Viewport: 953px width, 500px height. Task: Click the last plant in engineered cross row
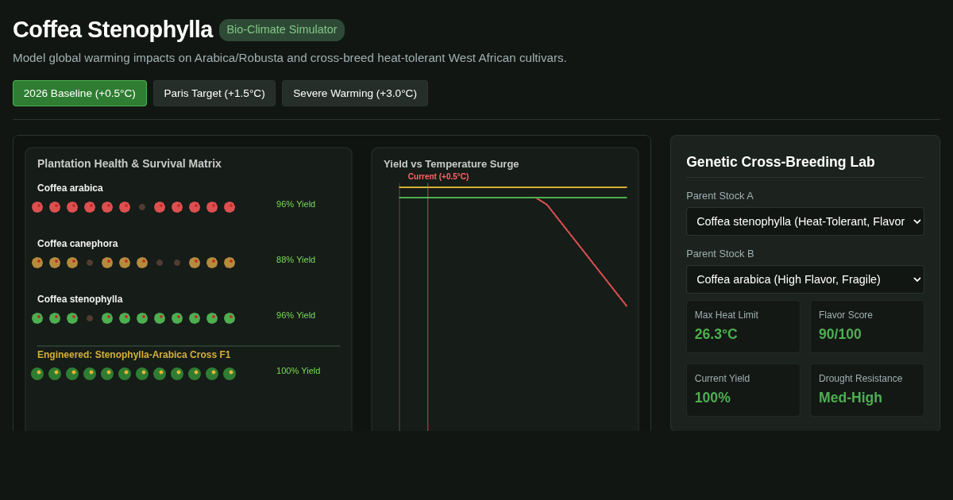(x=230, y=374)
